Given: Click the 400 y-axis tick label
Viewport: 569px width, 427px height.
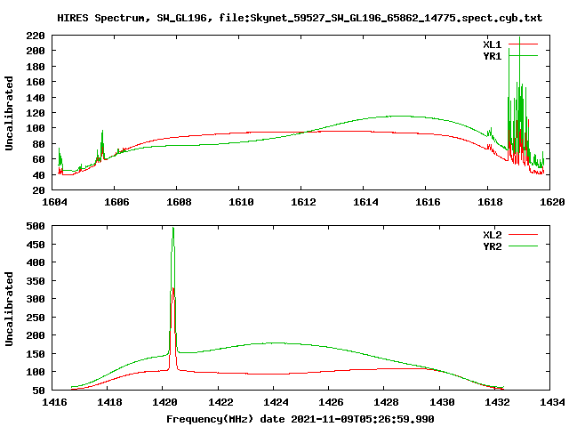Looking at the screenshot, I should (36, 262).
